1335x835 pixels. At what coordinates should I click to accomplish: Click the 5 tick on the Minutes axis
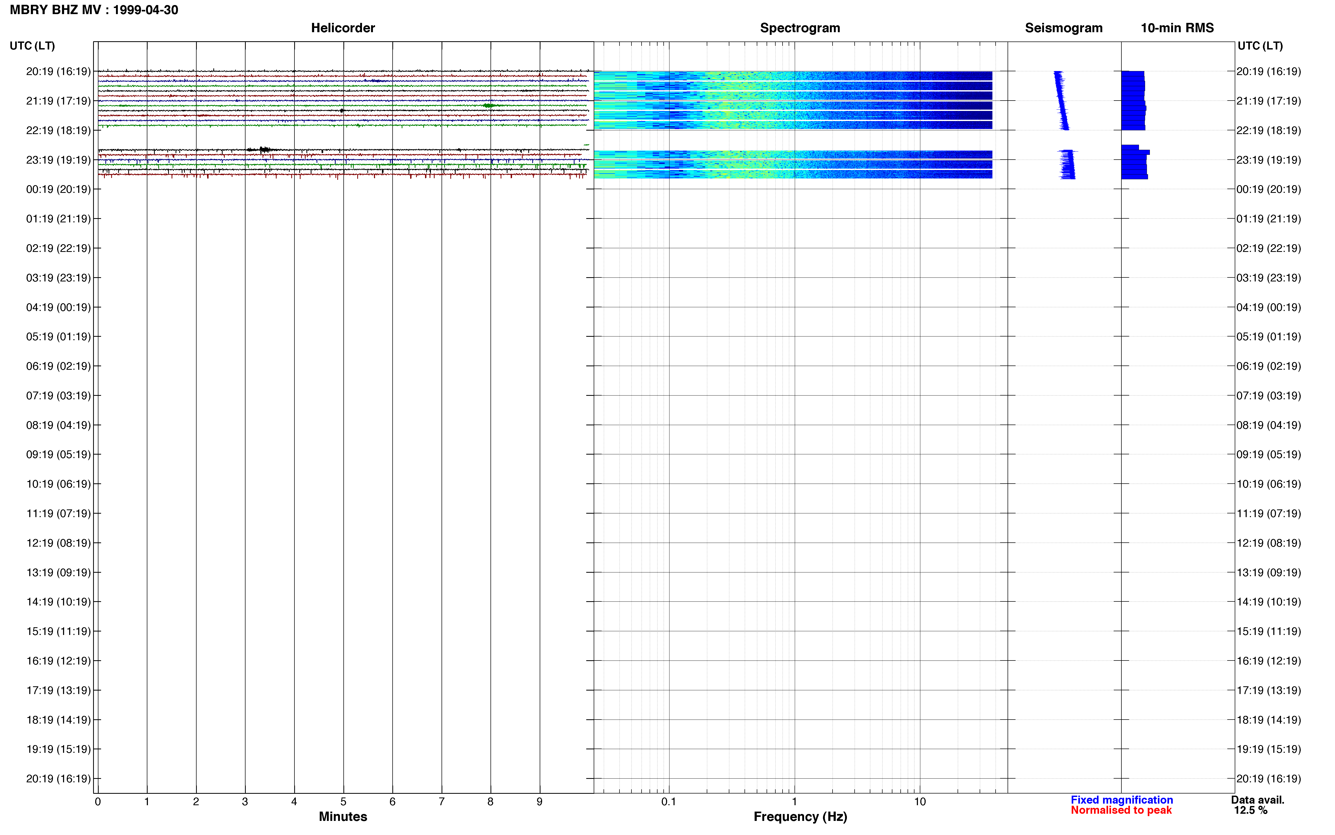pyautogui.click(x=343, y=802)
